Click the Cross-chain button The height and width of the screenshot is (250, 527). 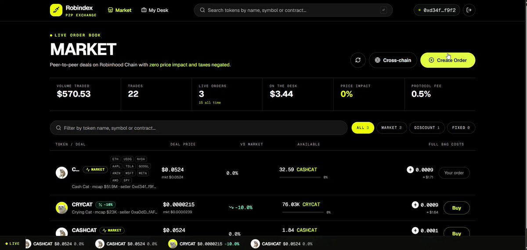[393, 60]
